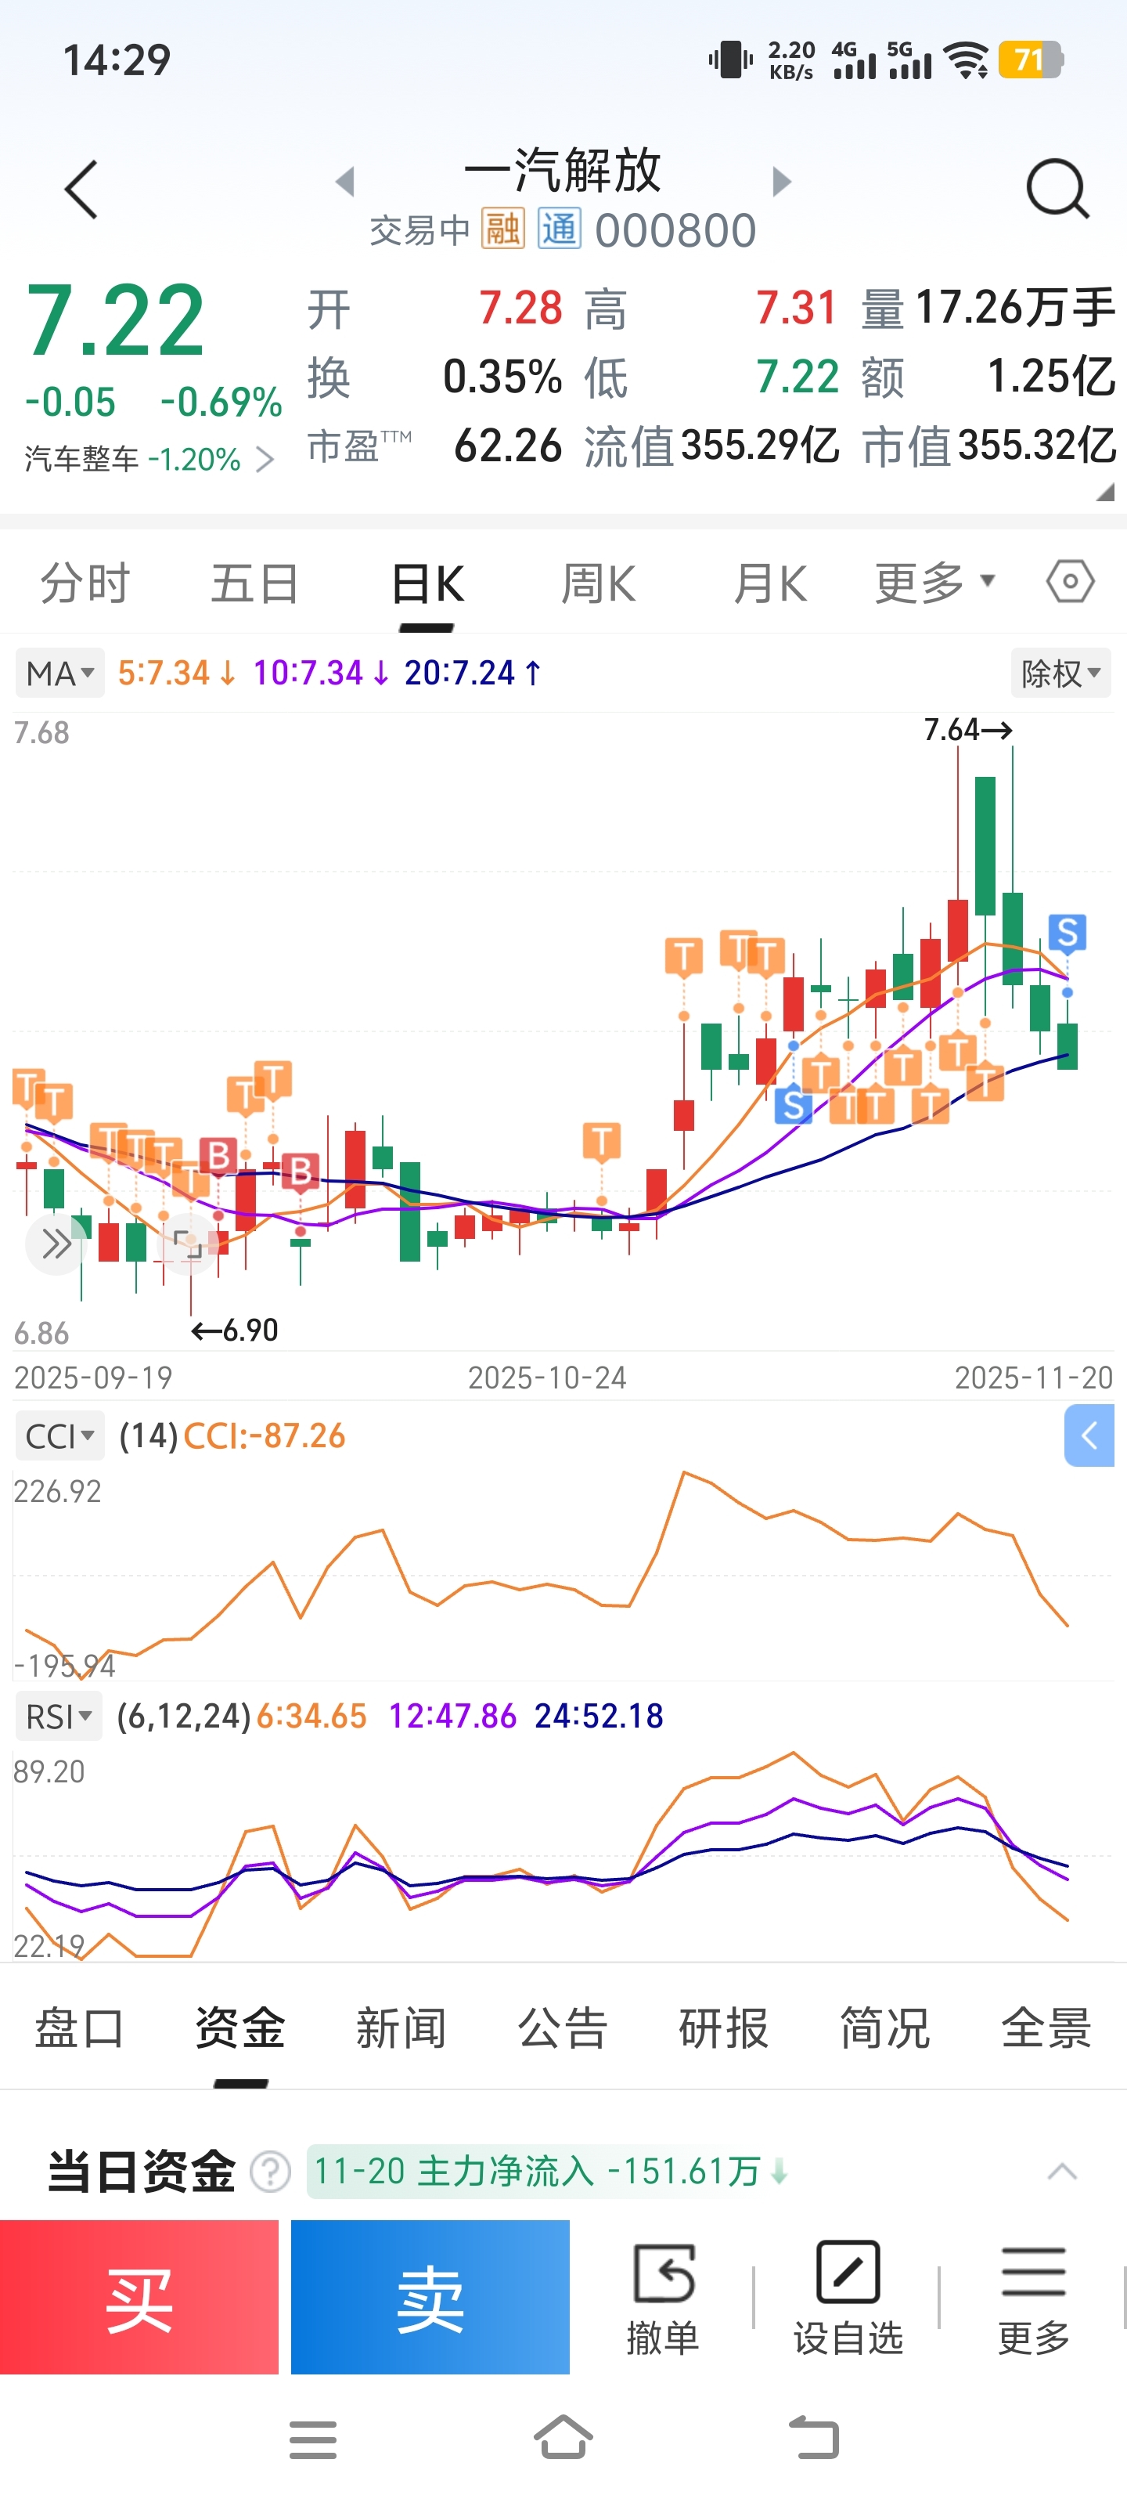Image resolution: width=1127 pixels, height=2506 pixels.
Task: Tap the blue S marker near 11-20
Action: click(1067, 933)
